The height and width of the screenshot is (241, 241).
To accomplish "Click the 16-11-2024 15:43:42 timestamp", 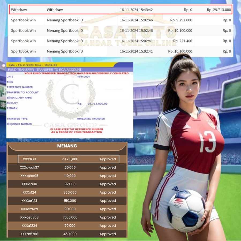I will click(x=136, y=10).
